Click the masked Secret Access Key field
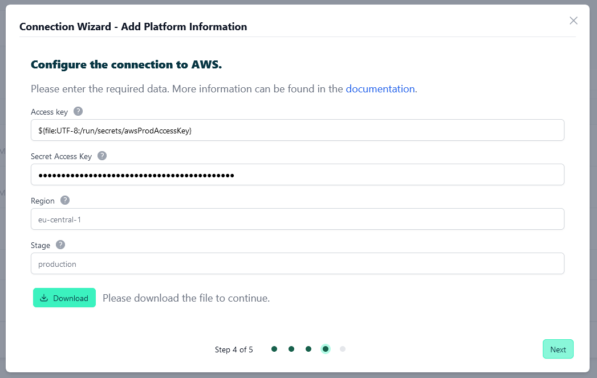Viewport: 597px width, 378px height. (x=297, y=174)
